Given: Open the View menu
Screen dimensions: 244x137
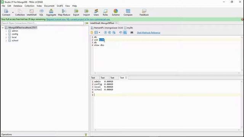Looking at the screenshot, I should point(67,6).
